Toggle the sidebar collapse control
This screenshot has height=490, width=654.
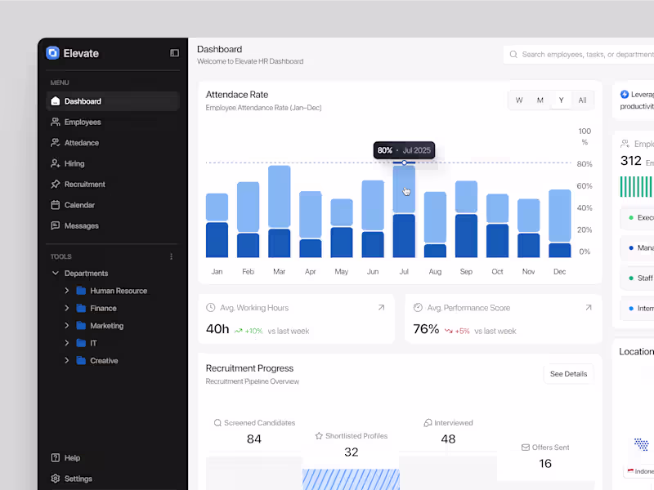pyautogui.click(x=173, y=52)
